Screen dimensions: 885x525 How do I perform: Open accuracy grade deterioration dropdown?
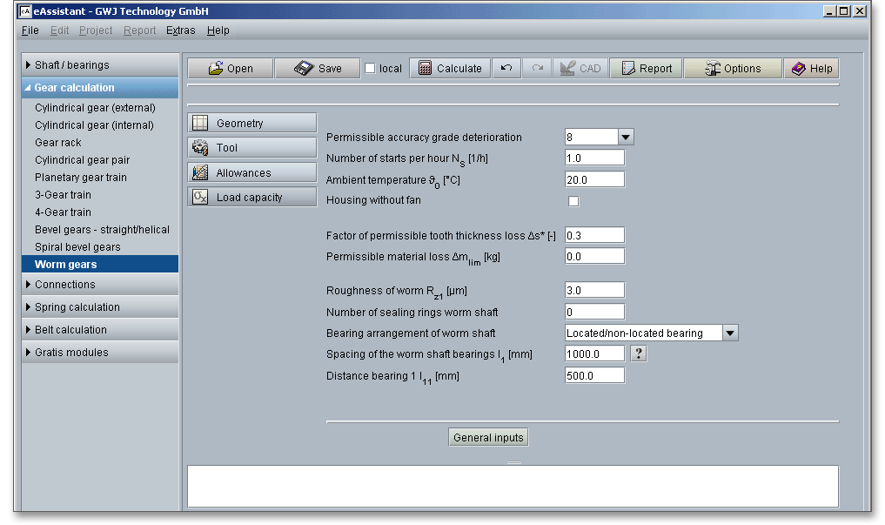click(x=626, y=138)
